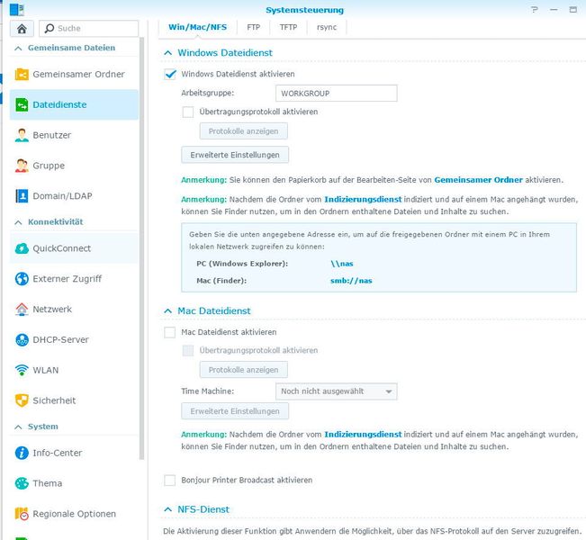Viewport: 586px width, 540px height.
Task: Open QuickConnect cloud icon
Action: (22, 248)
